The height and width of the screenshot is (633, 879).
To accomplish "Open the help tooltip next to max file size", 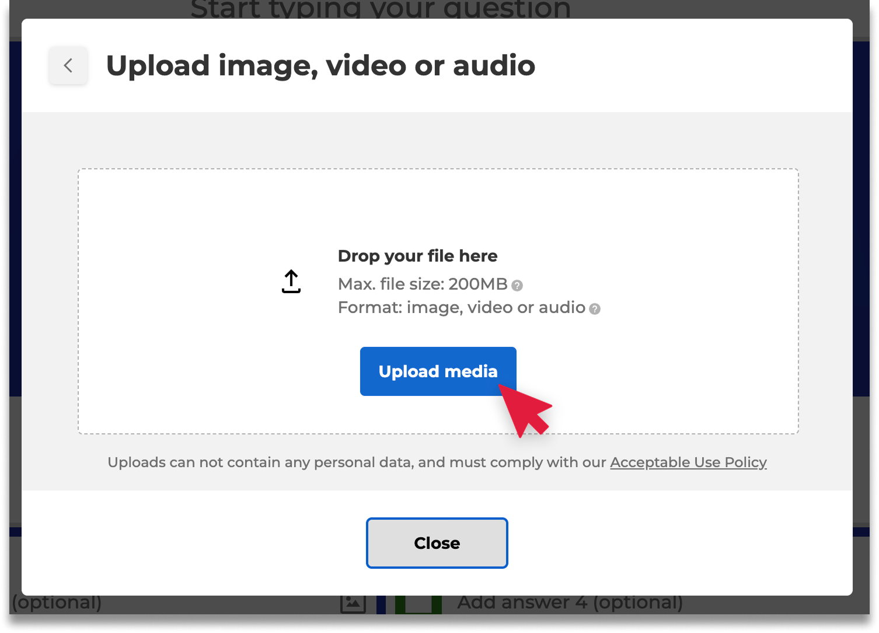I will [x=516, y=286].
